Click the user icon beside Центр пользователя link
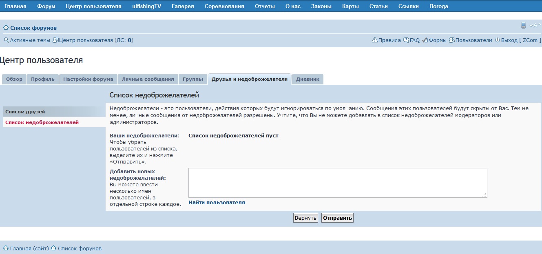This screenshot has height=254, width=542. (x=55, y=40)
